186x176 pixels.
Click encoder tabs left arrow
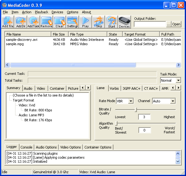point(173,88)
